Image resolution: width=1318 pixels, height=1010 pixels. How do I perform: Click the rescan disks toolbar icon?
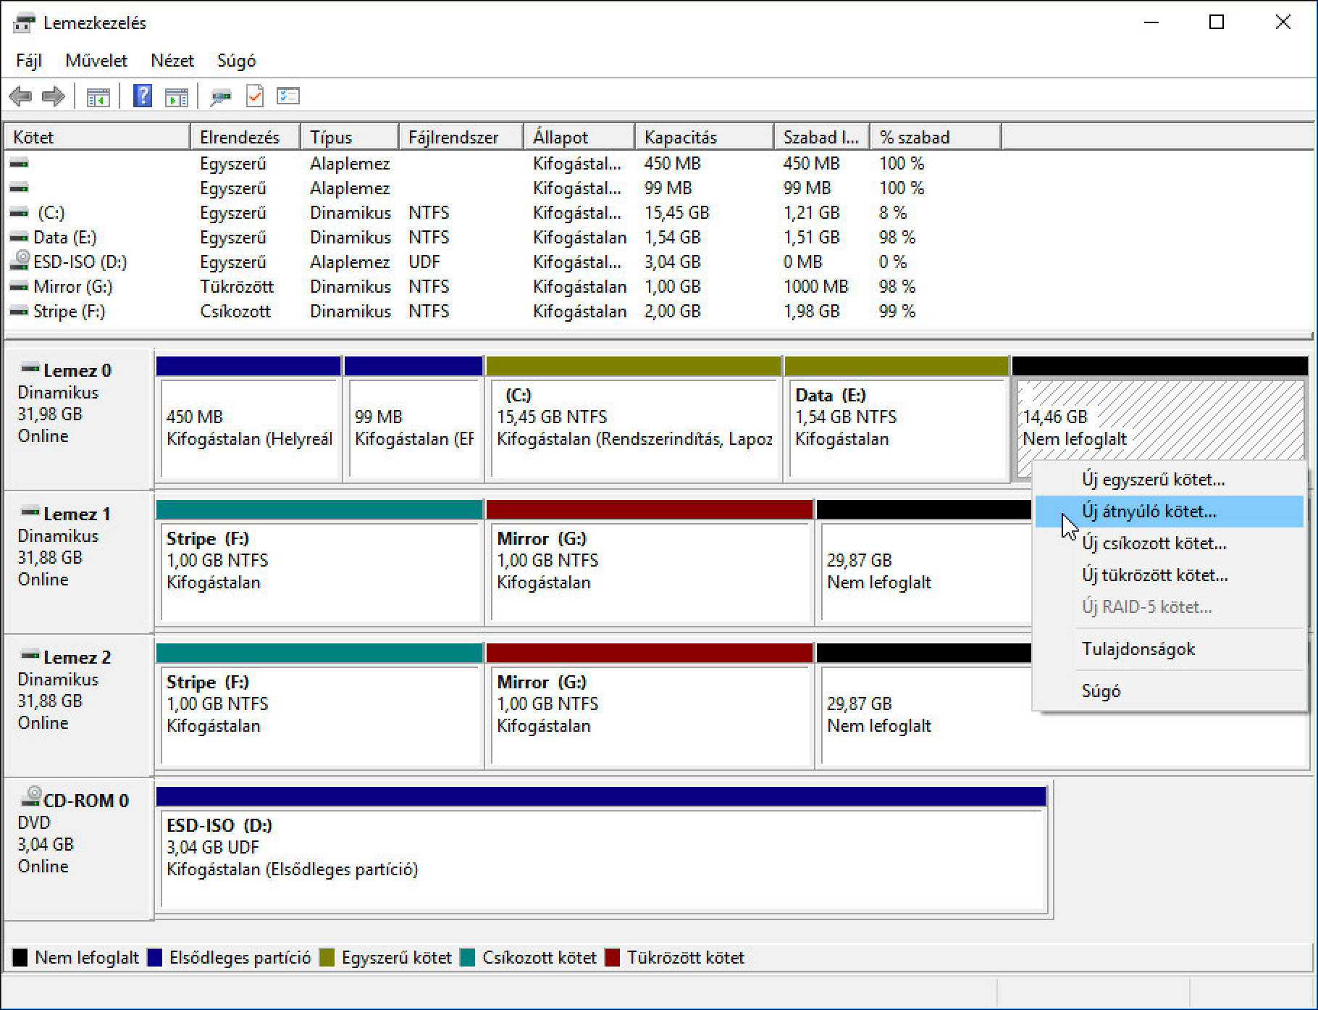221,96
